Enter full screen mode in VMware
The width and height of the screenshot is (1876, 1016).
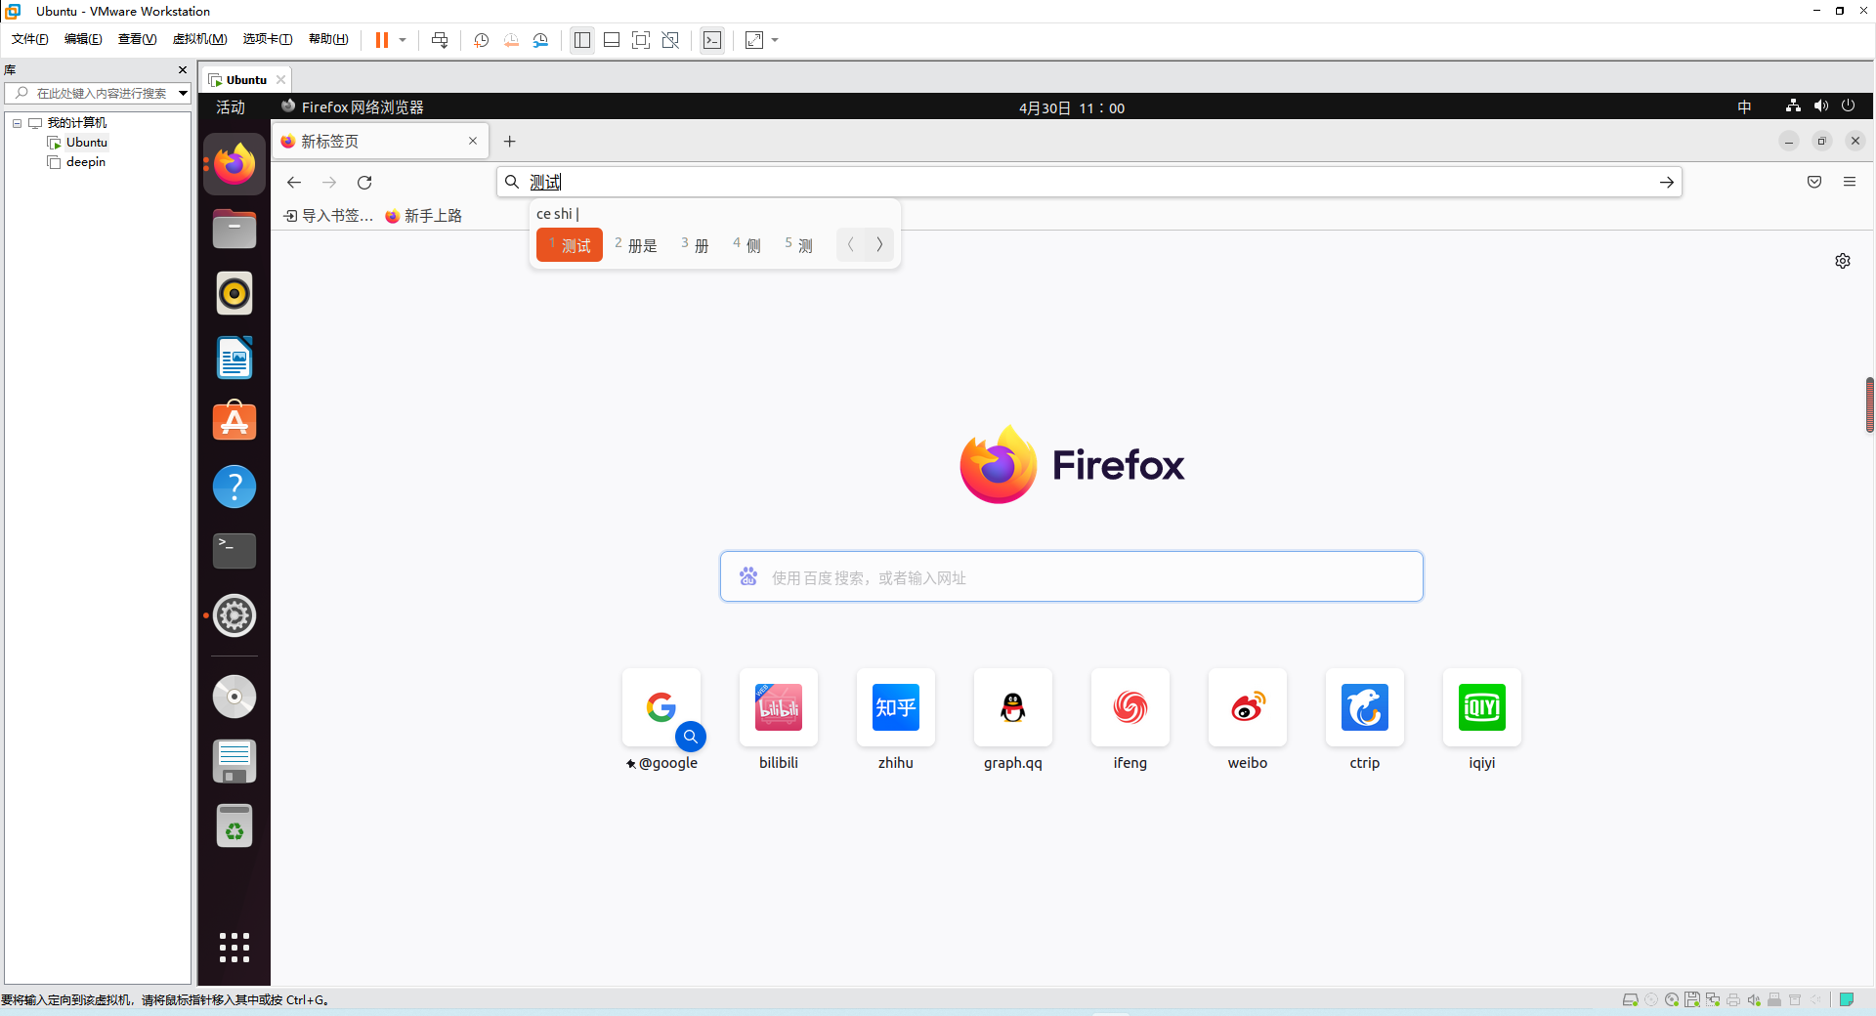tap(641, 40)
